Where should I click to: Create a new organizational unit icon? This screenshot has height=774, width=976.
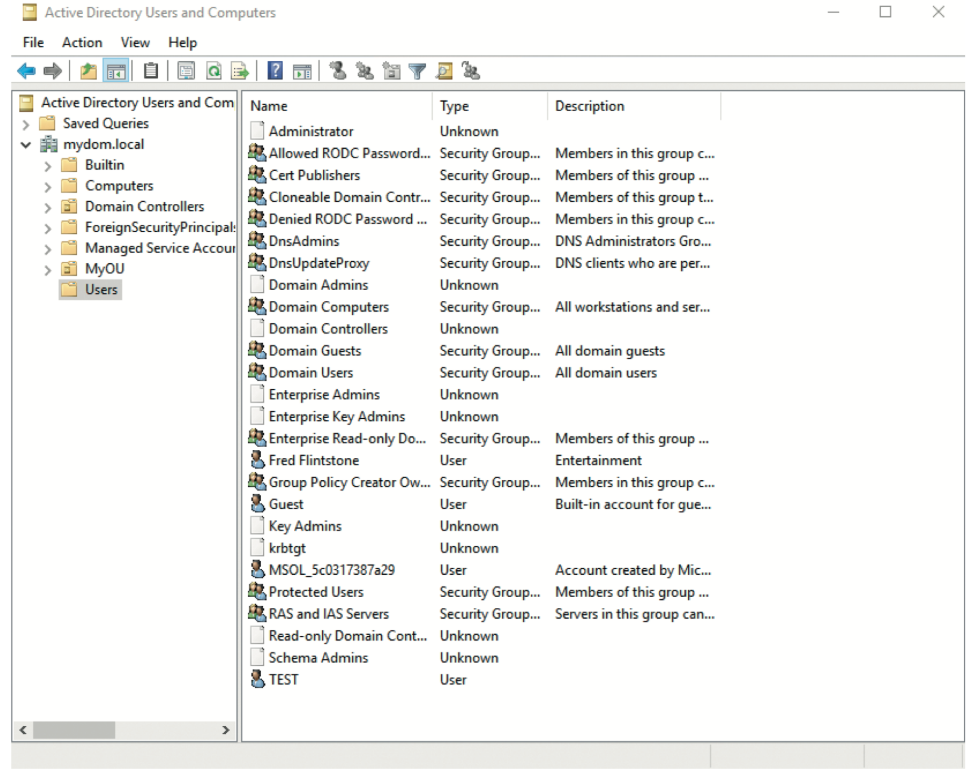pos(391,71)
